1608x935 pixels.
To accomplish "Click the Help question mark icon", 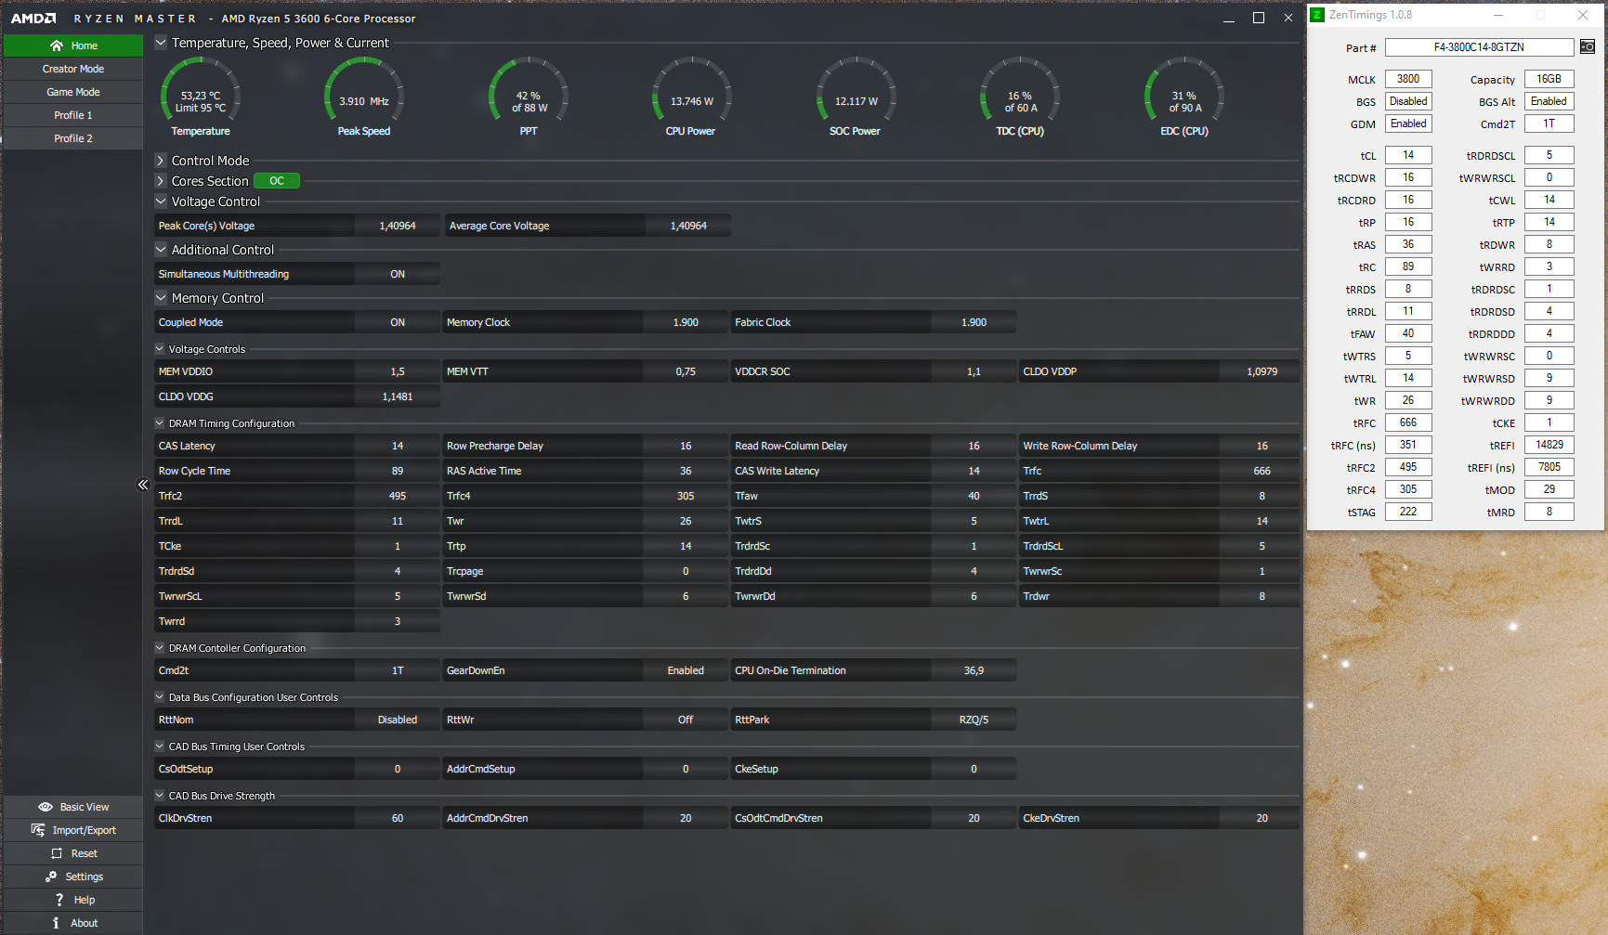I will 59,900.
